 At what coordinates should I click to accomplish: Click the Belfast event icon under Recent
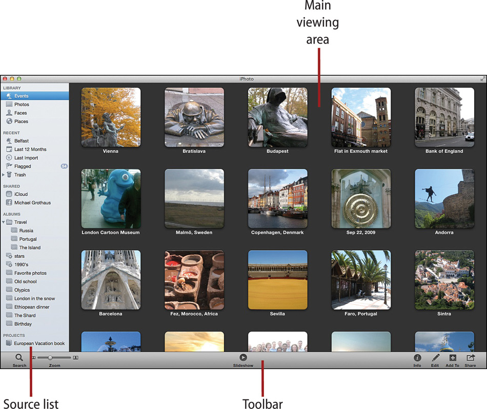pos(9,140)
